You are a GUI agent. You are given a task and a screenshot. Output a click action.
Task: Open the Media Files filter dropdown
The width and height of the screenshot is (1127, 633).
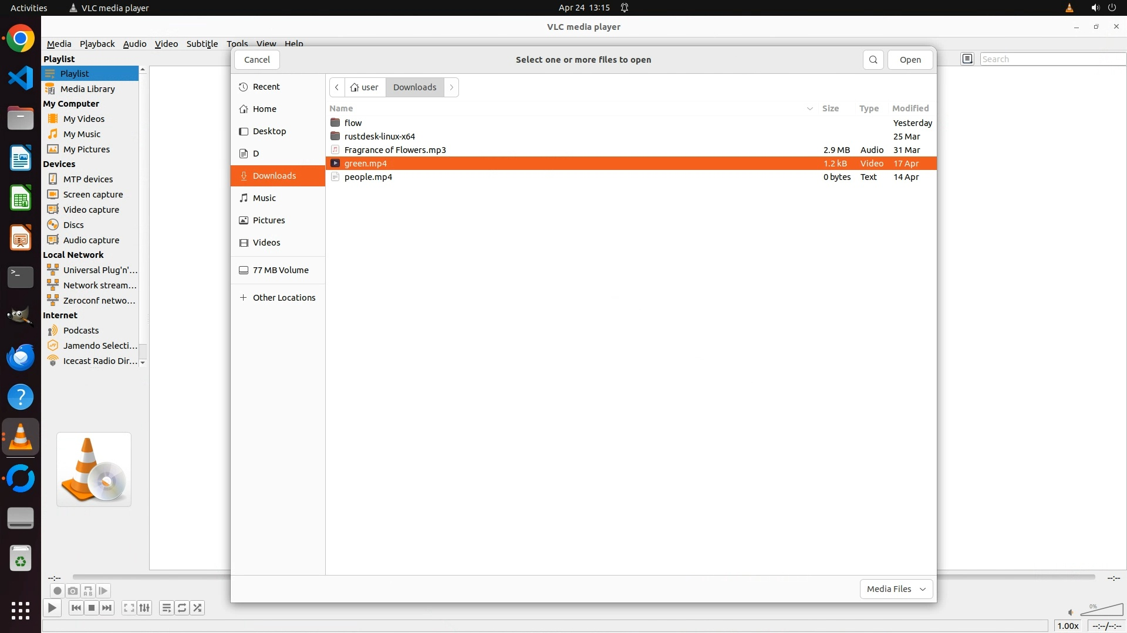coord(896,588)
